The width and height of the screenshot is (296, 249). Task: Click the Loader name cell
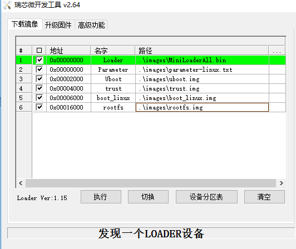click(x=113, y=60)
